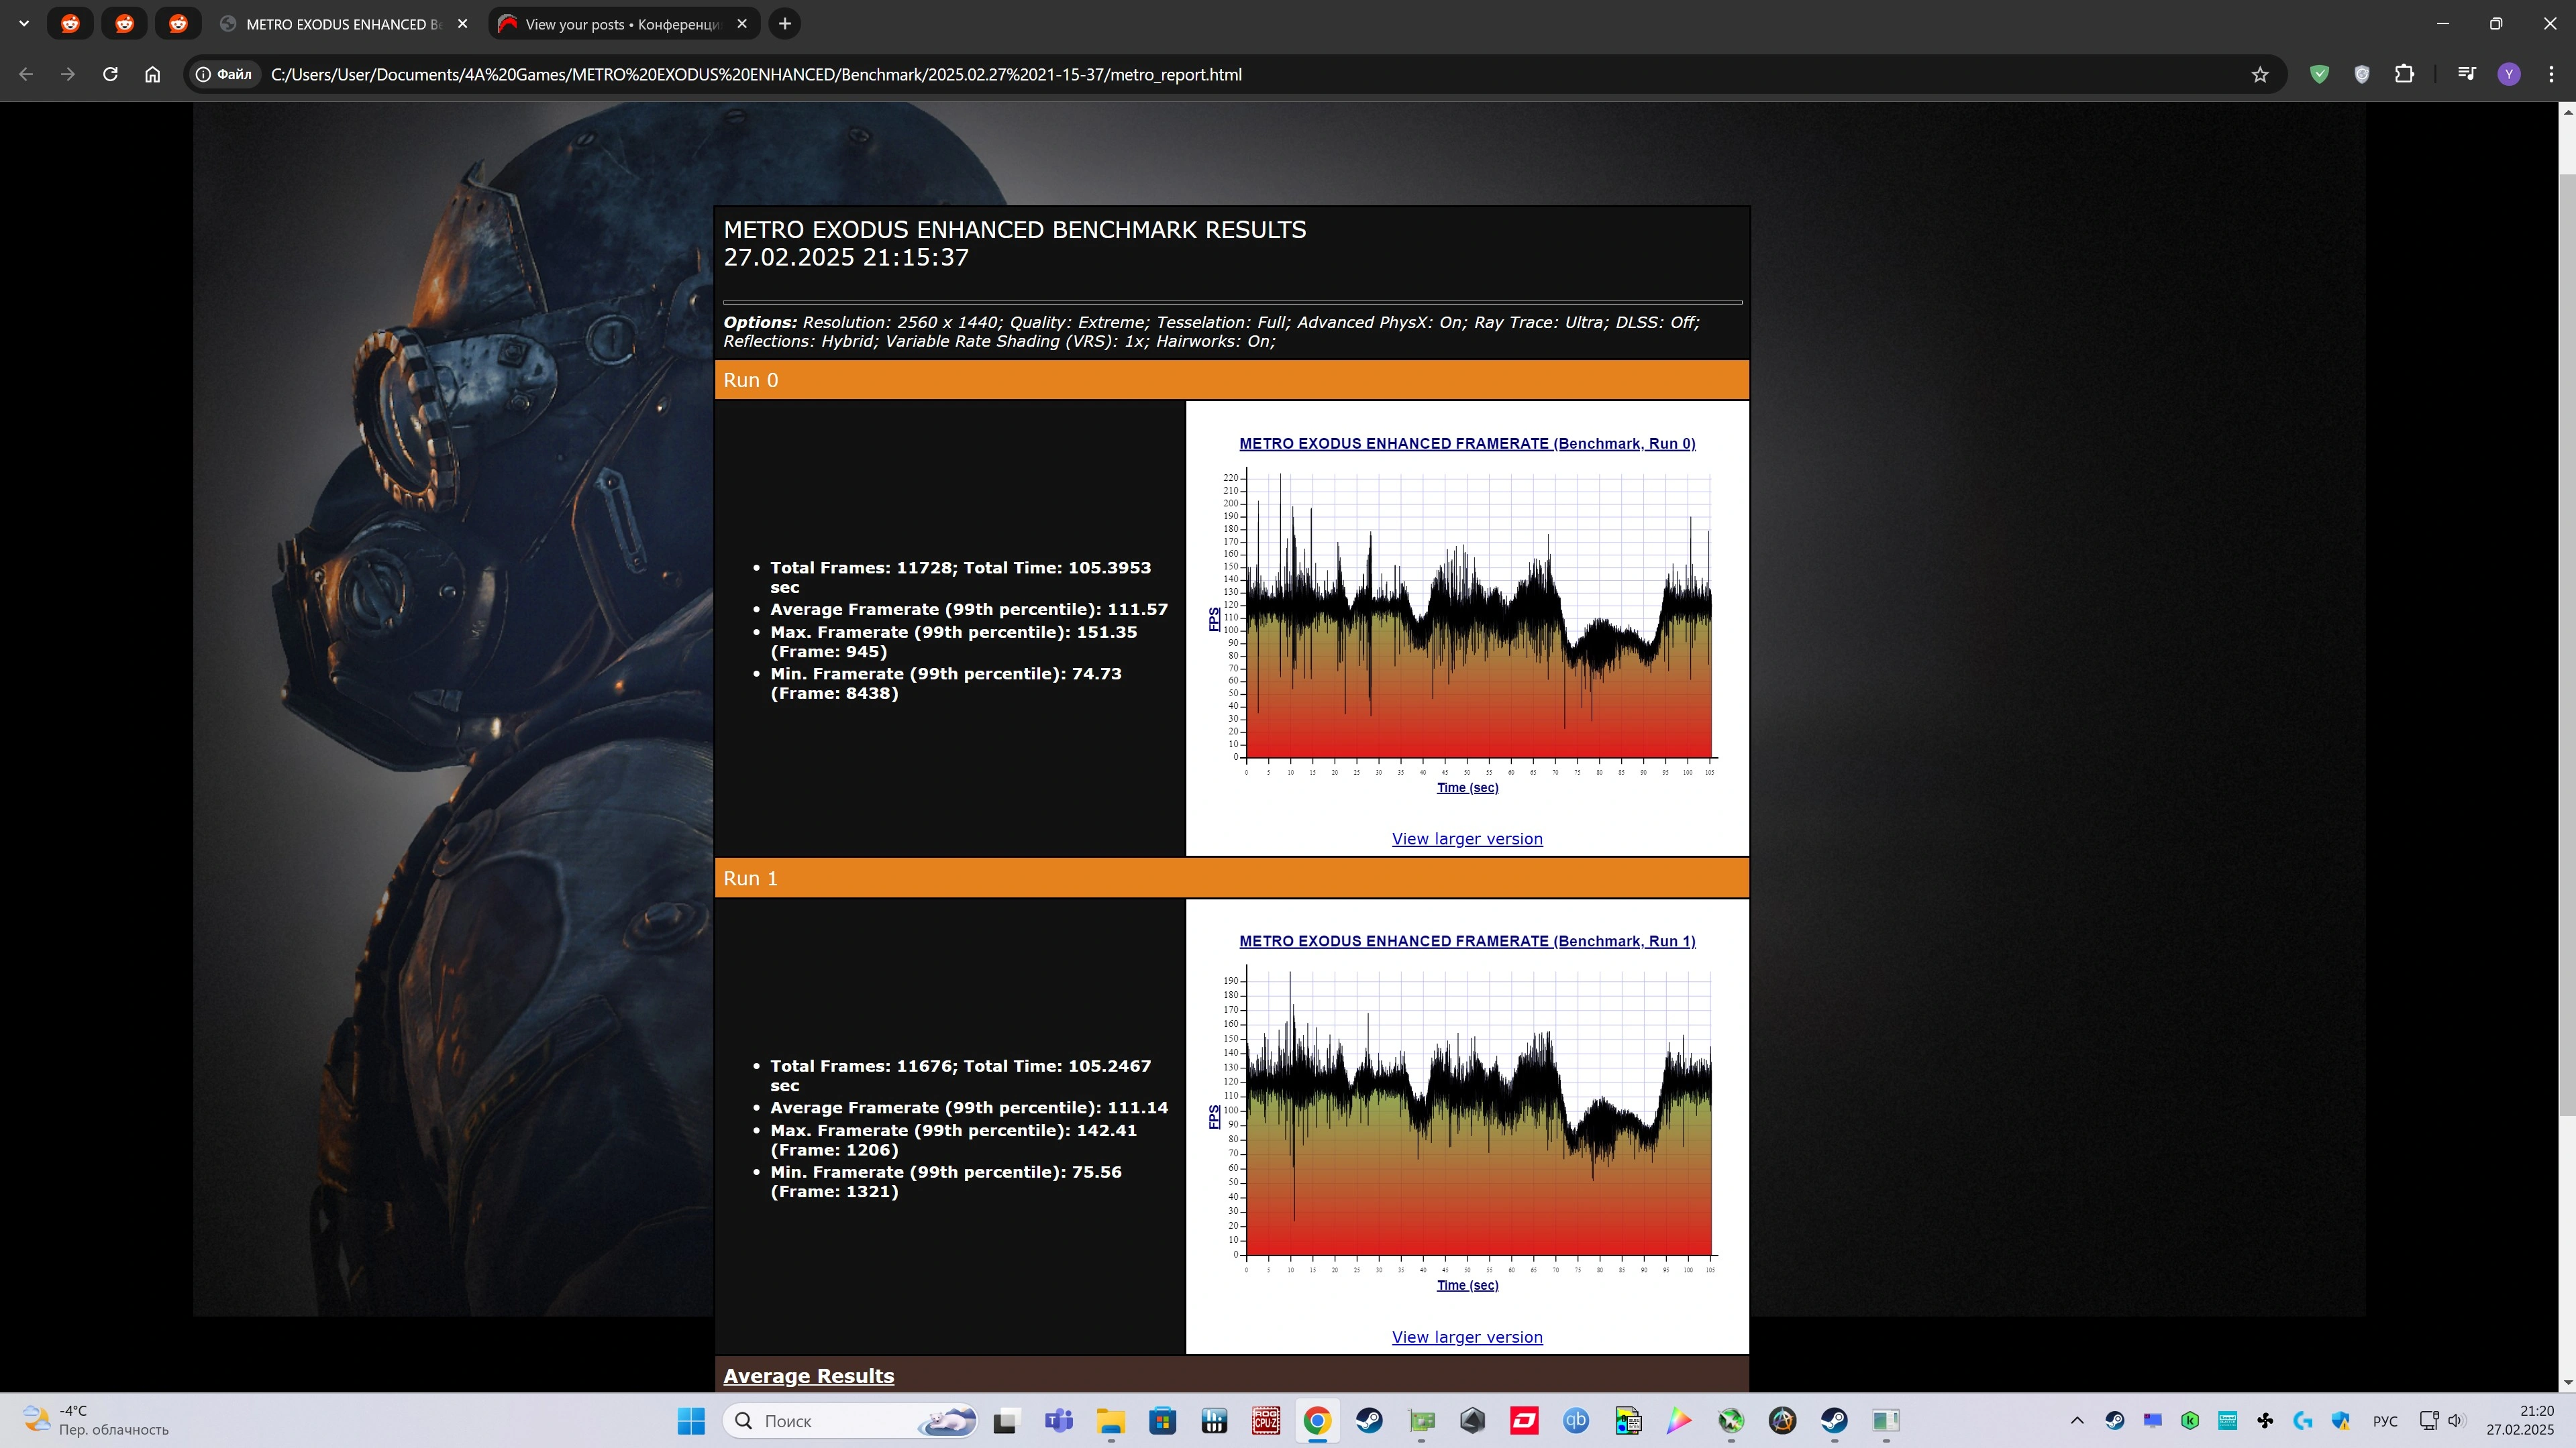2576x1448 pixels.
Task: Open the gray shield extension icon
Action: pos(2362,74)
